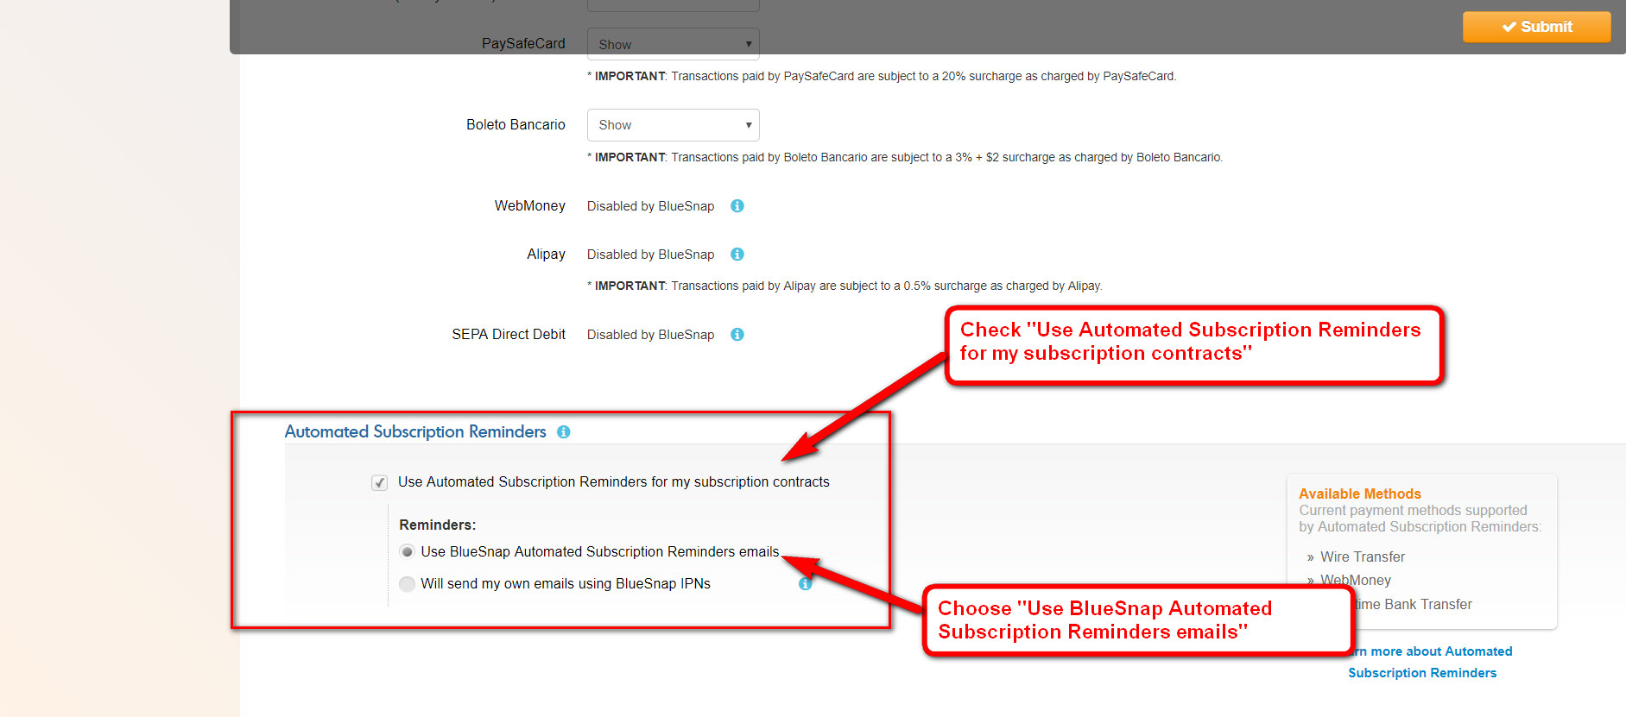Click the PaySafeCard label

[x=523, y=43]
